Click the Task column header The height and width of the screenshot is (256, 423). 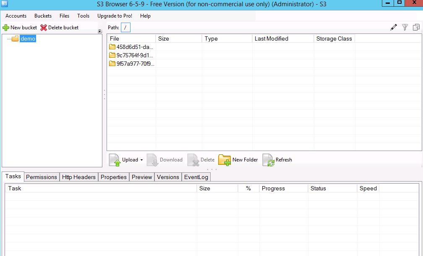click(x=101, y=188)
